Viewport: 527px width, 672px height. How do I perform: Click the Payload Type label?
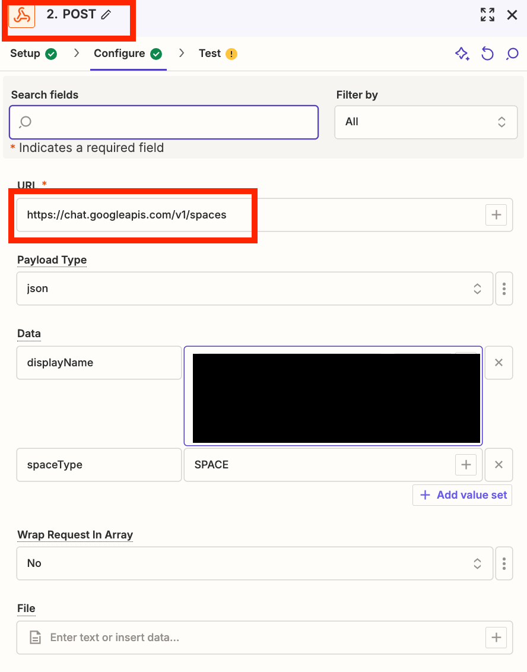point(52,260)
